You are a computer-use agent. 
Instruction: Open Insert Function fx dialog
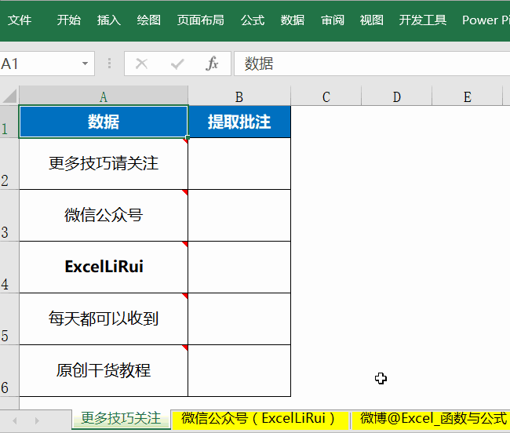pos(212,64)
